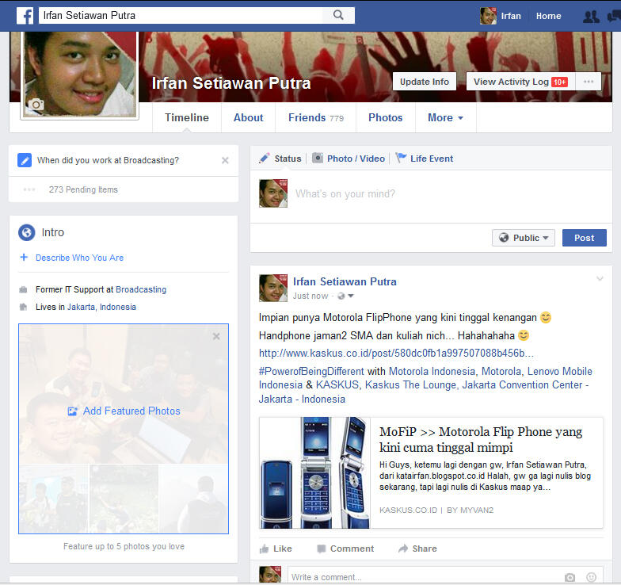This screenshot has height=585, width=621.
Task: Open the Photos tab
Action: point(385,117)
